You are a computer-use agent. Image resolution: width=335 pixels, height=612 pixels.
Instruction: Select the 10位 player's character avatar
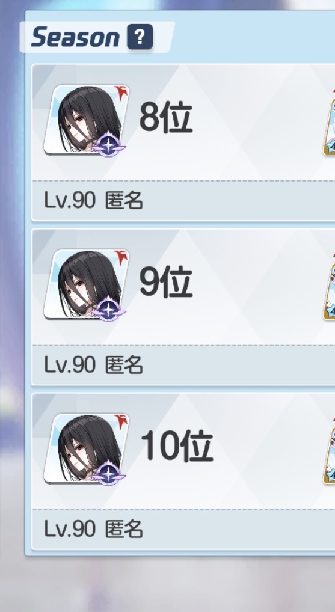point(86,449)
